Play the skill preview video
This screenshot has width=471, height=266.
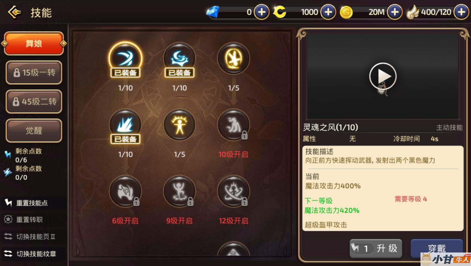tap(383, 76)
